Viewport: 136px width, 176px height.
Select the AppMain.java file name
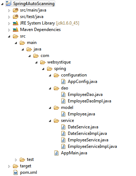[x=74, y=153]
